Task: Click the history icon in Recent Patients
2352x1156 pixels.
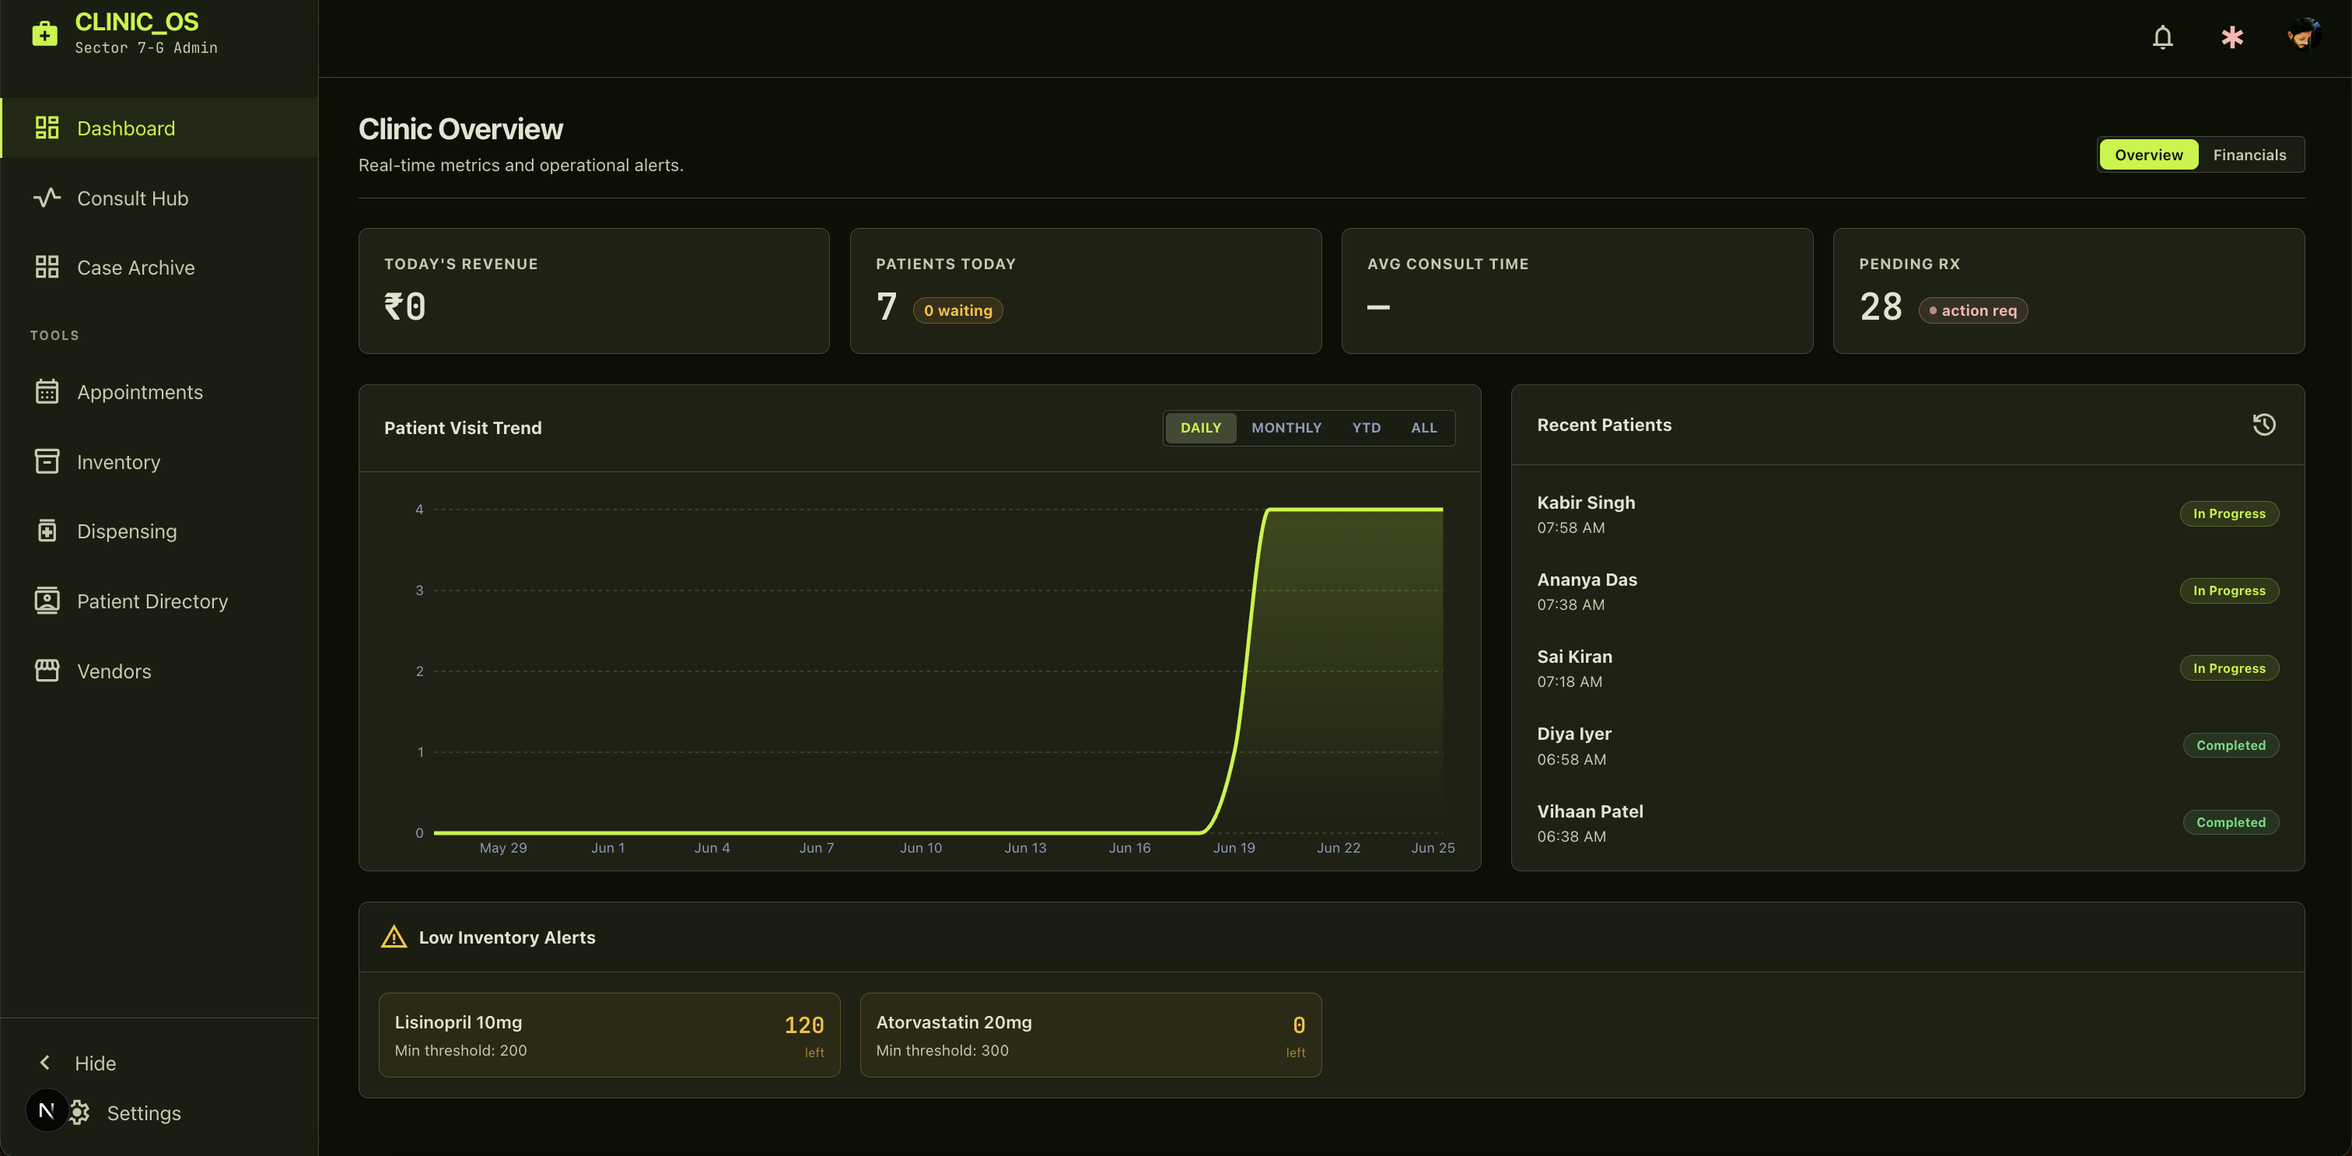Action: pos(2263,425)
